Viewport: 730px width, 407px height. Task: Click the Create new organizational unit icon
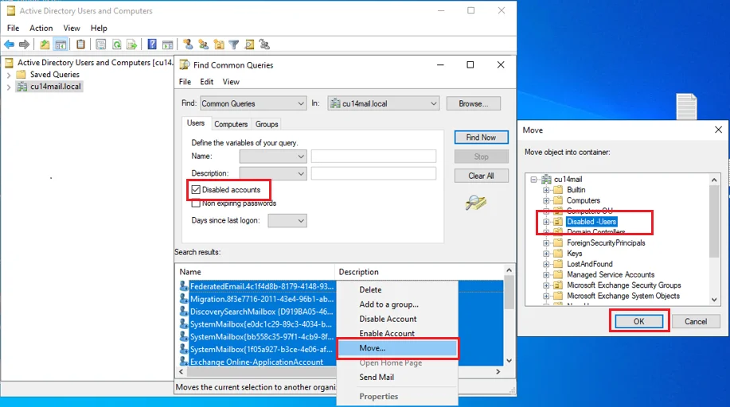tap(219, 45)
